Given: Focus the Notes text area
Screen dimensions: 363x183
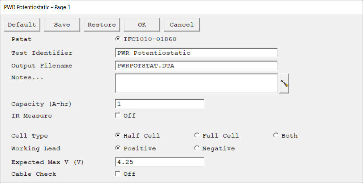Looking at the screenshot, I should [x=196, y=83].
